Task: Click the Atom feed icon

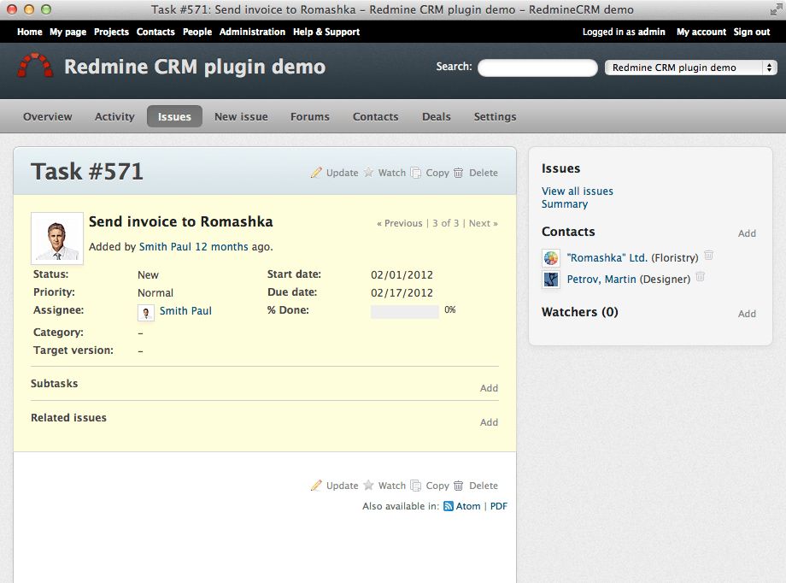Action: pyautogui.click(x=448, y=506)
